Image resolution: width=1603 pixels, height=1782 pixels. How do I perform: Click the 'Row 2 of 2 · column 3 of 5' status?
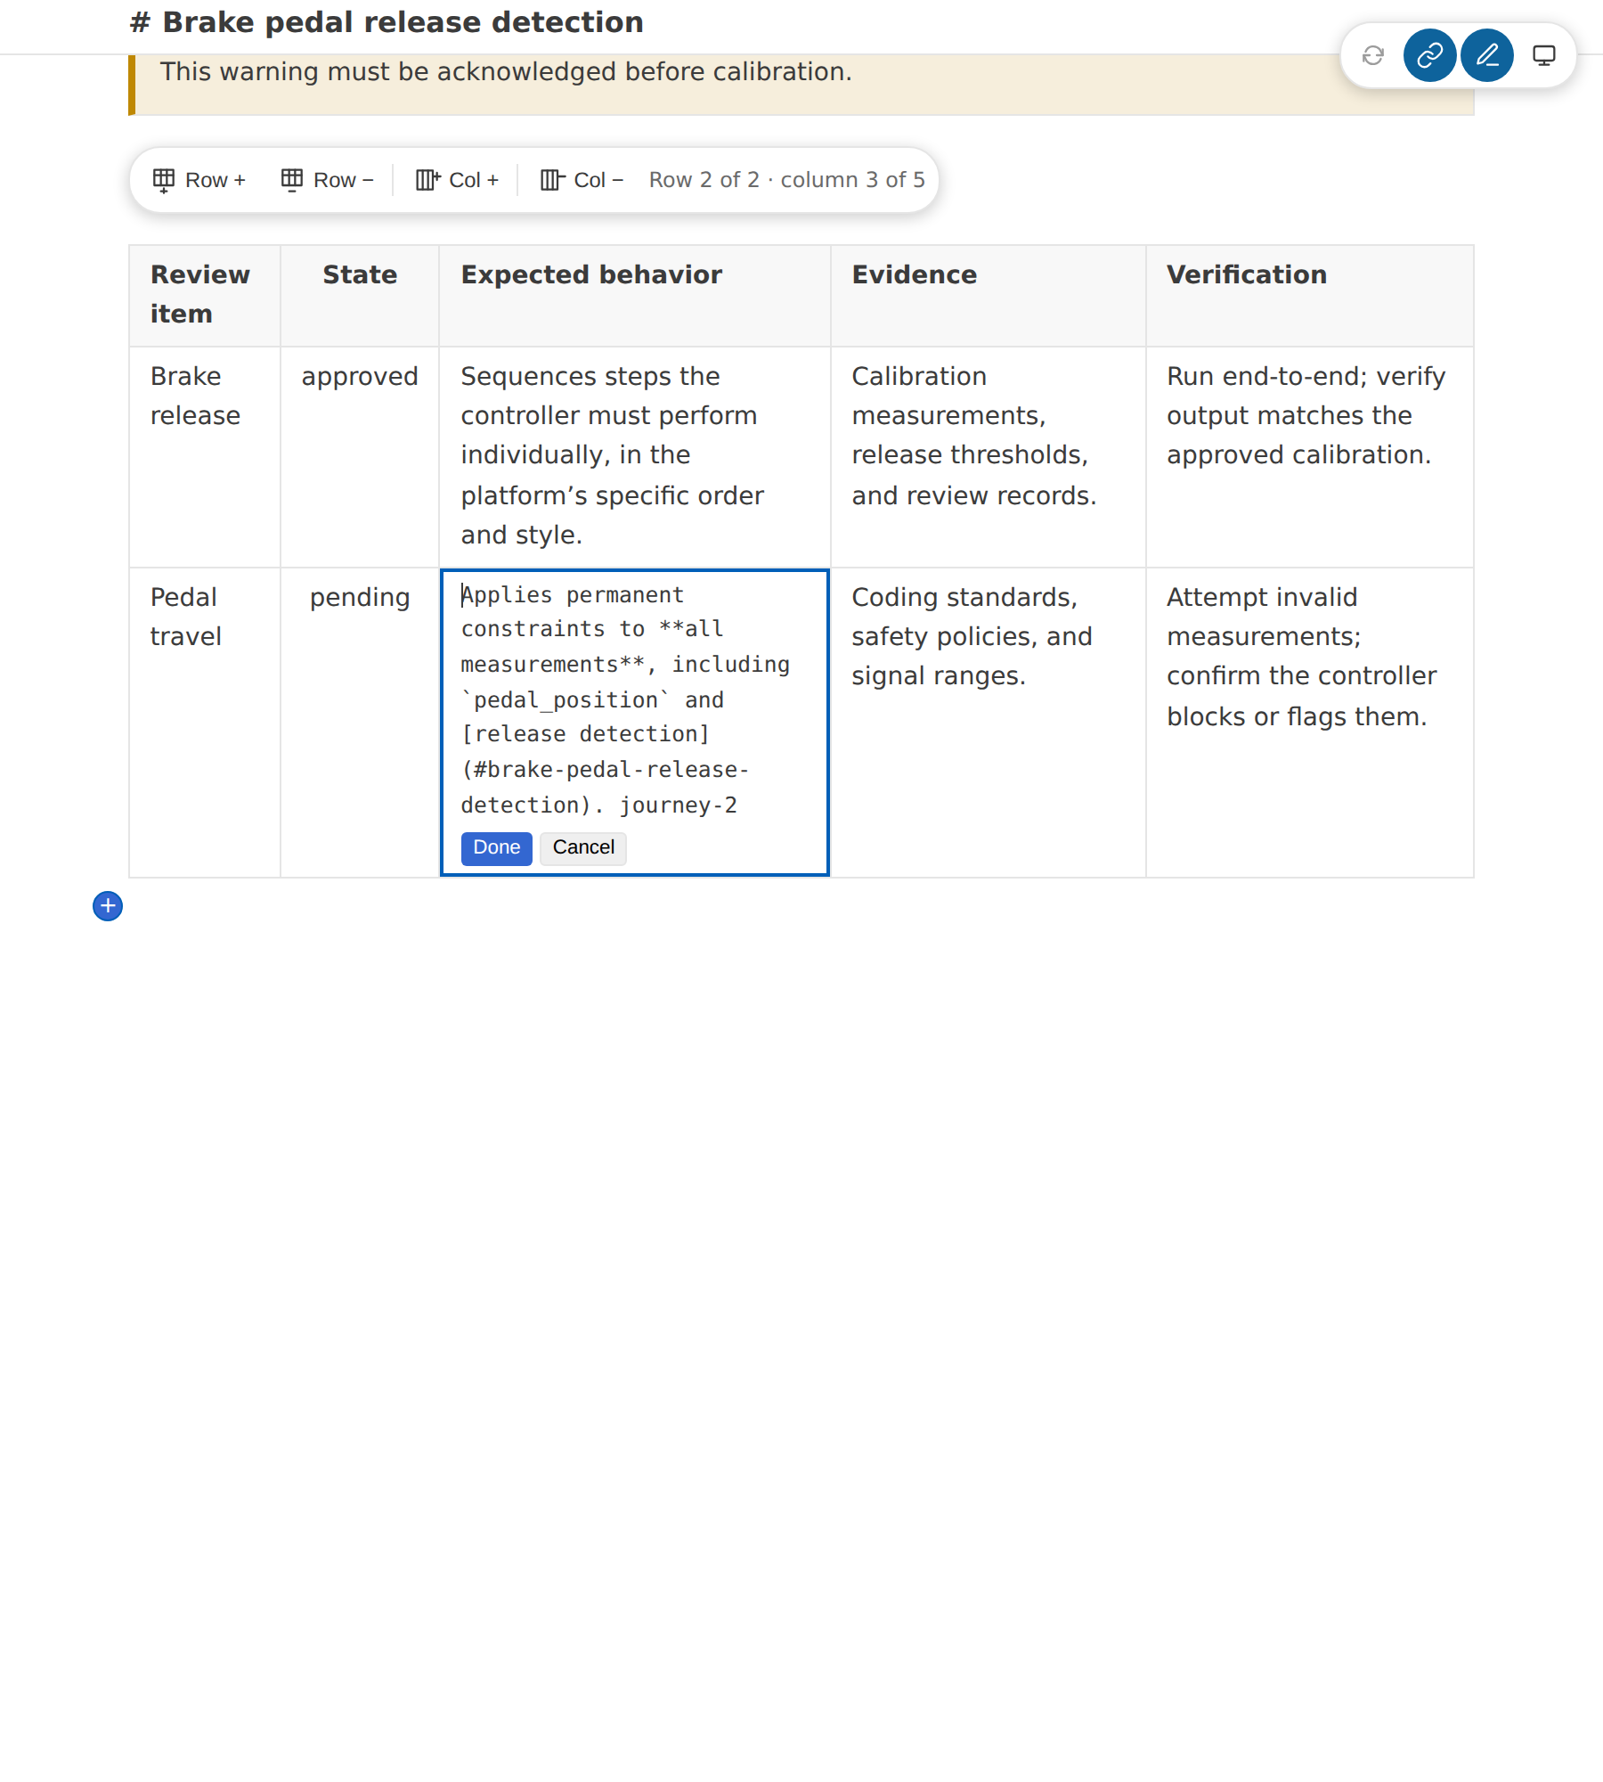click(x=786, y=180)
